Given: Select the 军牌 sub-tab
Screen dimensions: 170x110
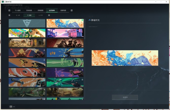Looking at the screenshot, I should 29,15.
